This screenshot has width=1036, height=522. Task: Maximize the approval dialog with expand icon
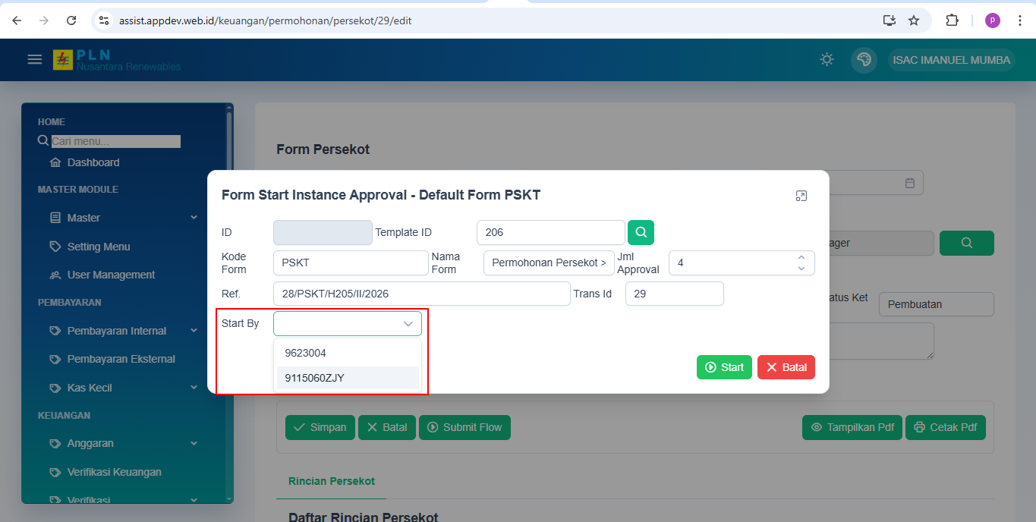(x=801, y=196)
